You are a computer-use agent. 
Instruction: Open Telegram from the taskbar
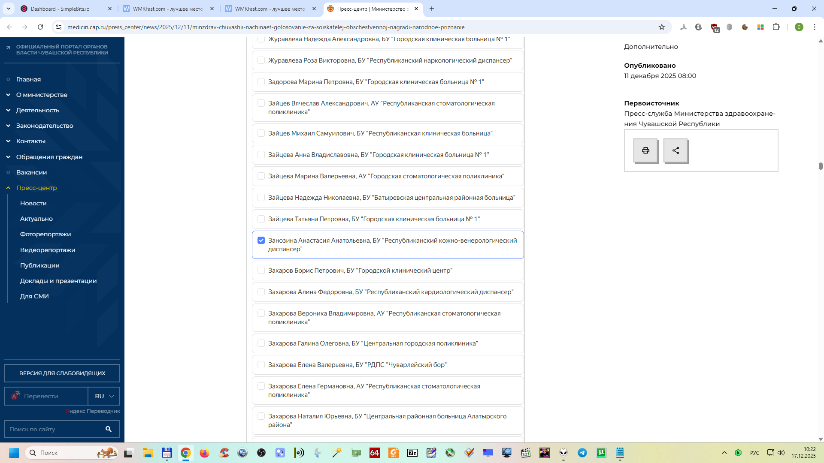[582, 453]
